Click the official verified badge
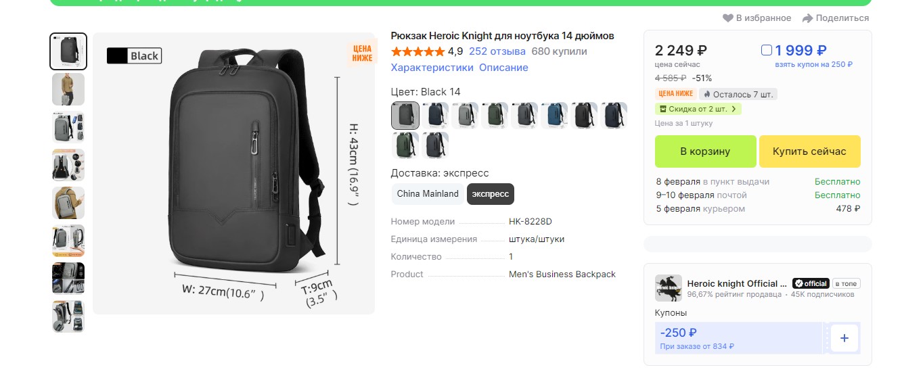Image resolution: width=902 pixels, height=380 pixels. (x=811, y=284)
